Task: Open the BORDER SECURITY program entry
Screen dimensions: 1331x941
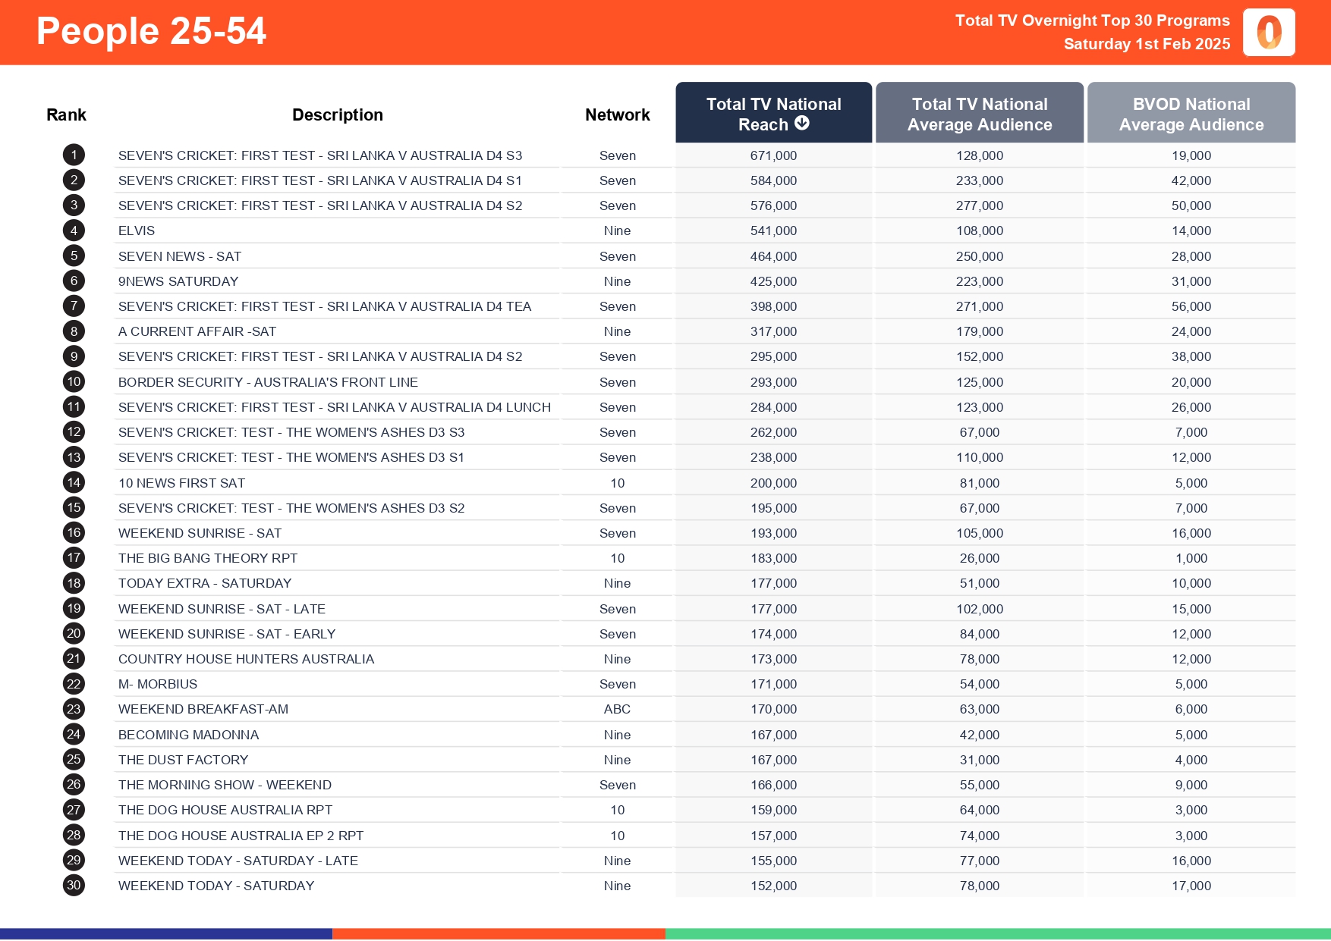Action: pyautogui.click(x=268, y=382)
